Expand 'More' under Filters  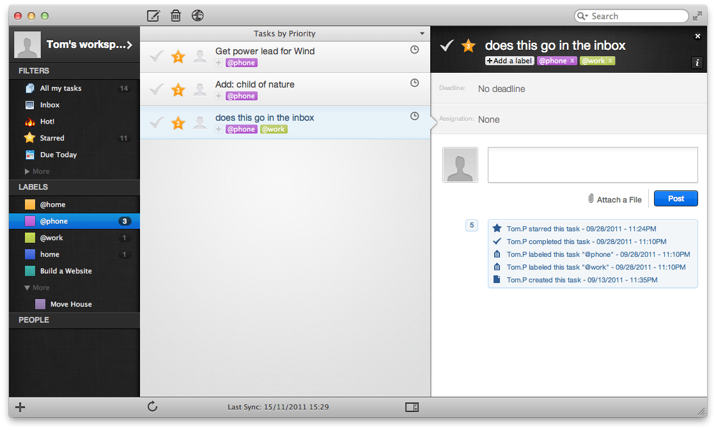[37, 171]
